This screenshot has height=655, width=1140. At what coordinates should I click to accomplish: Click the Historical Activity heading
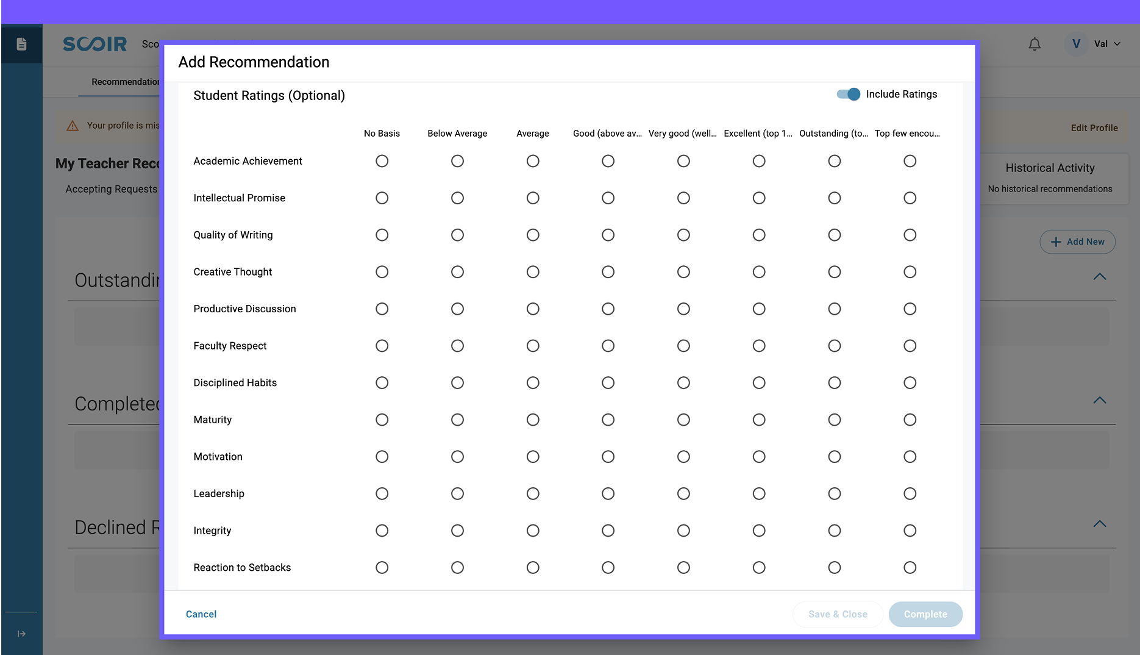coord(1050,168)
